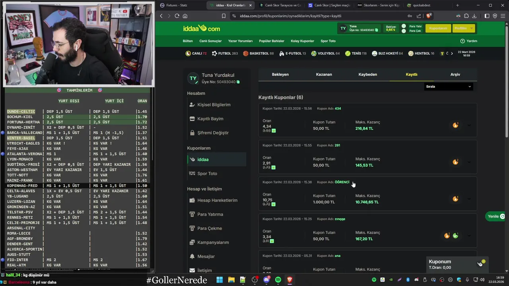Open the Bülten menu item
Viewport: 509px width, 286px height.
click(188, 41)
